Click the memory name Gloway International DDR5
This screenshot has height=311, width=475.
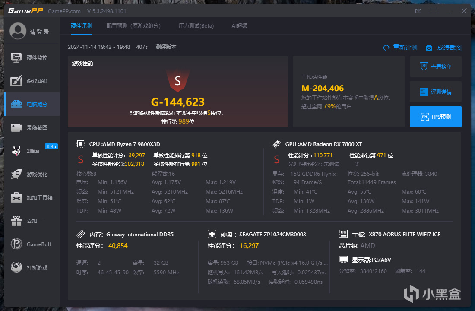(140, 234)
